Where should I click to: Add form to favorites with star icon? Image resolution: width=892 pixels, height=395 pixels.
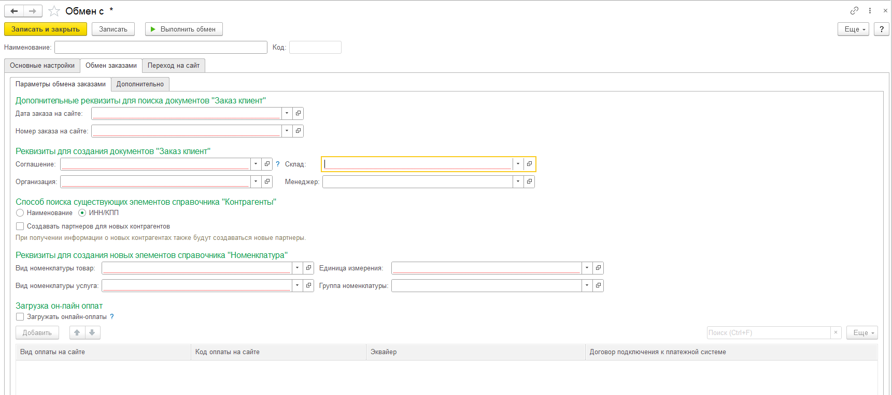click(54, 11)
